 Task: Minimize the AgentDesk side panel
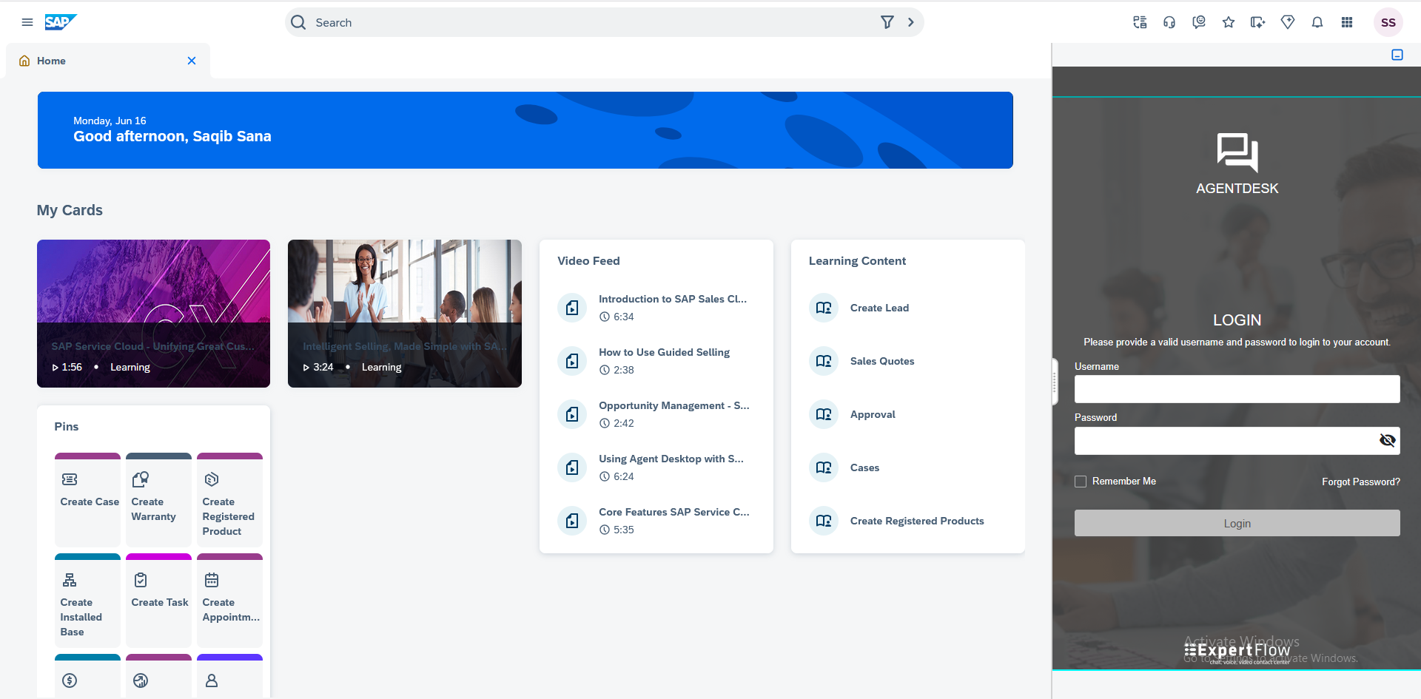pyautogui.click(x=1397, y=55)
